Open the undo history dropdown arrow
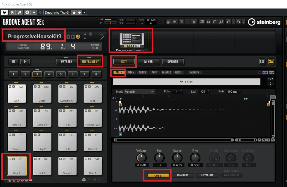 pyautogui.click(x=233, y=22)
